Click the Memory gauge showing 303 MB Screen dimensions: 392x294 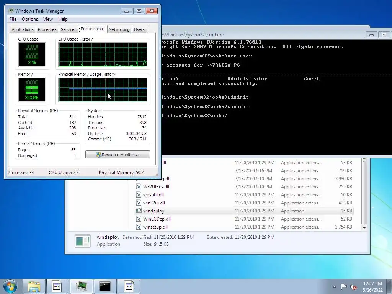[x=32, y=90]
